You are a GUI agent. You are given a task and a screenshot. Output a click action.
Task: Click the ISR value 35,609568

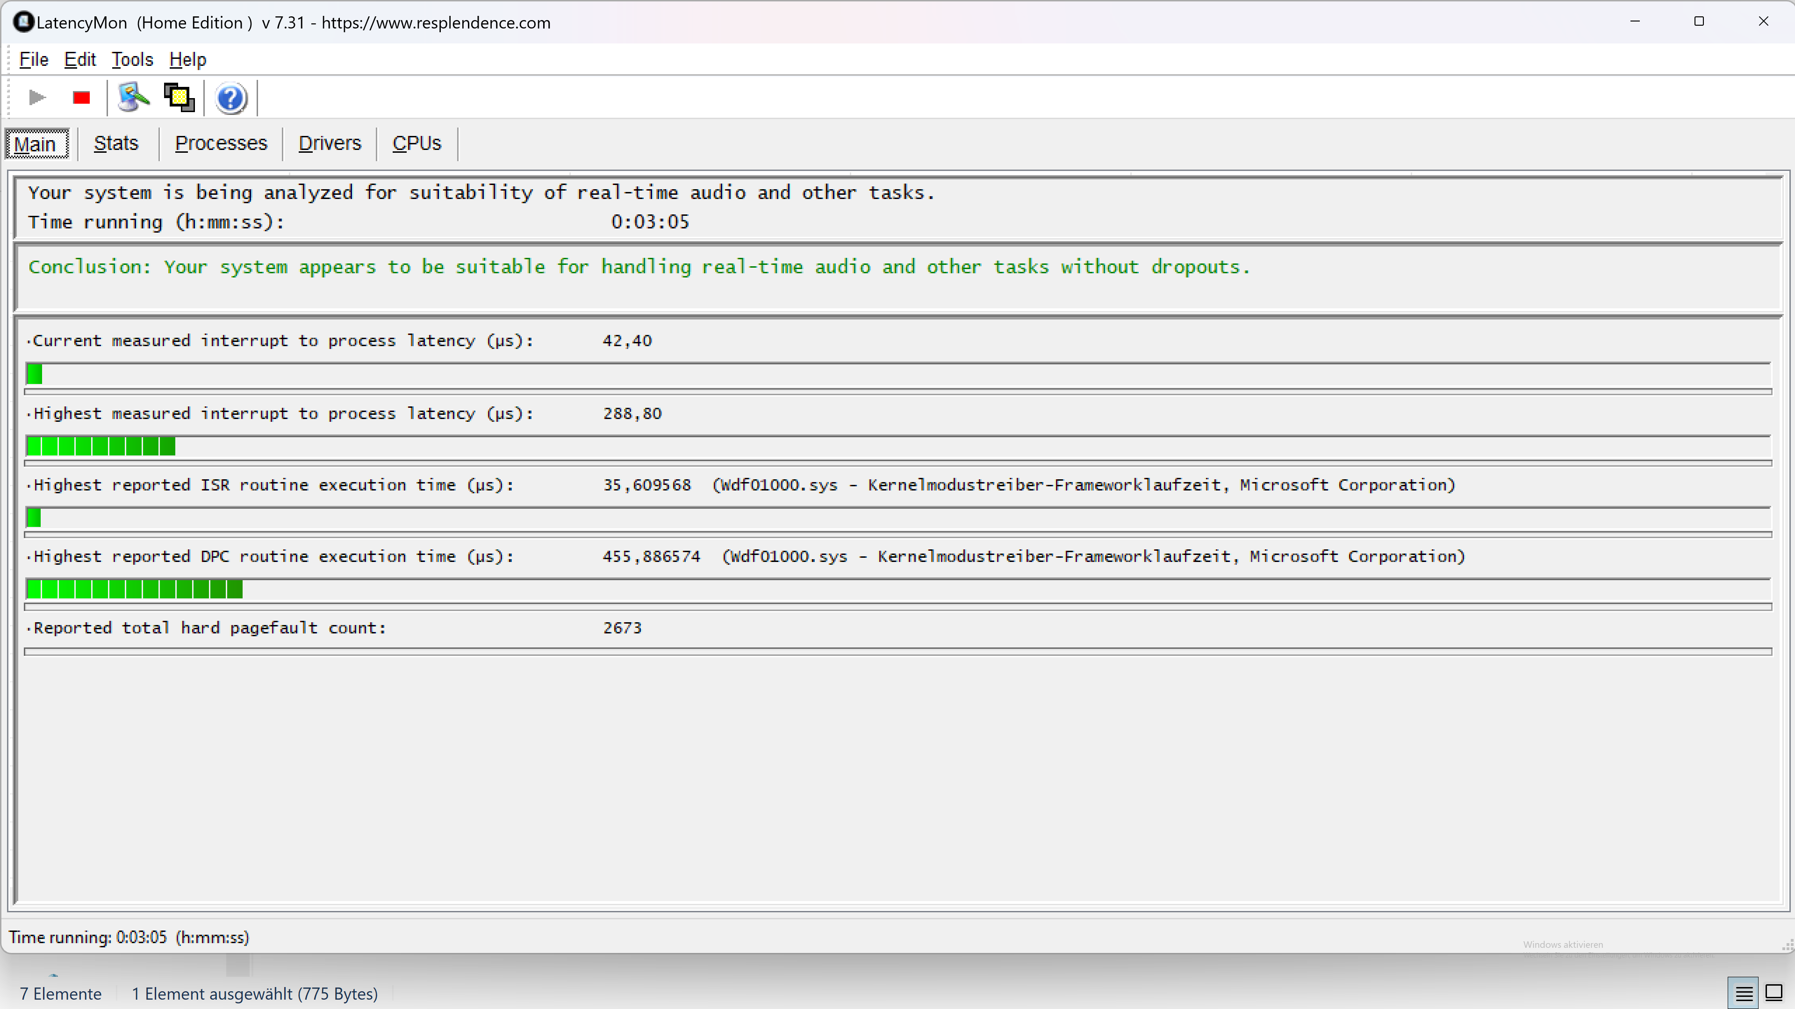point(646,485)
